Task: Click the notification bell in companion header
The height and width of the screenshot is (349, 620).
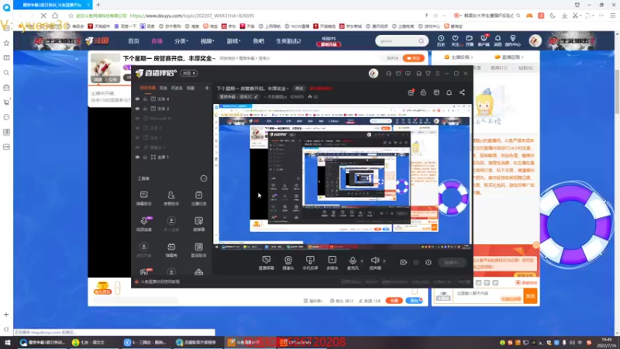Action: [449, 92]
